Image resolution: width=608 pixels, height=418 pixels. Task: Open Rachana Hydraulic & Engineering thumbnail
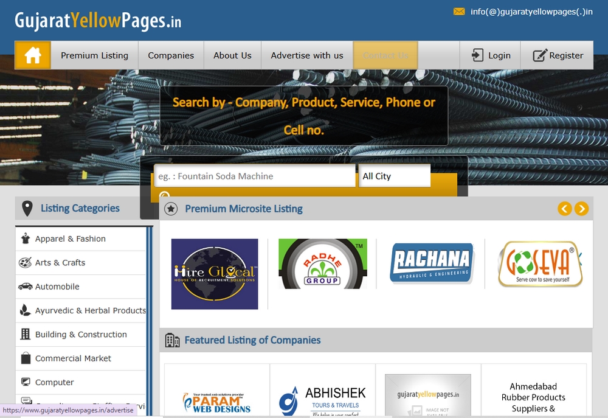(432, 263)
